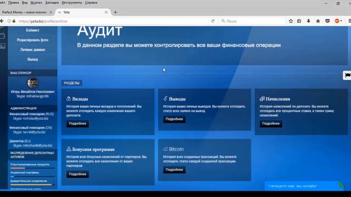
Task: Go to Firefox home page icon
Action: (x=318, y=21)
